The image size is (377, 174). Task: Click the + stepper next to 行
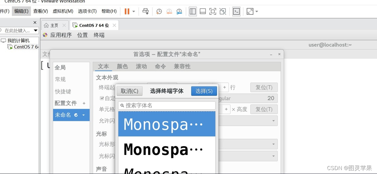[x=224, y=87]
